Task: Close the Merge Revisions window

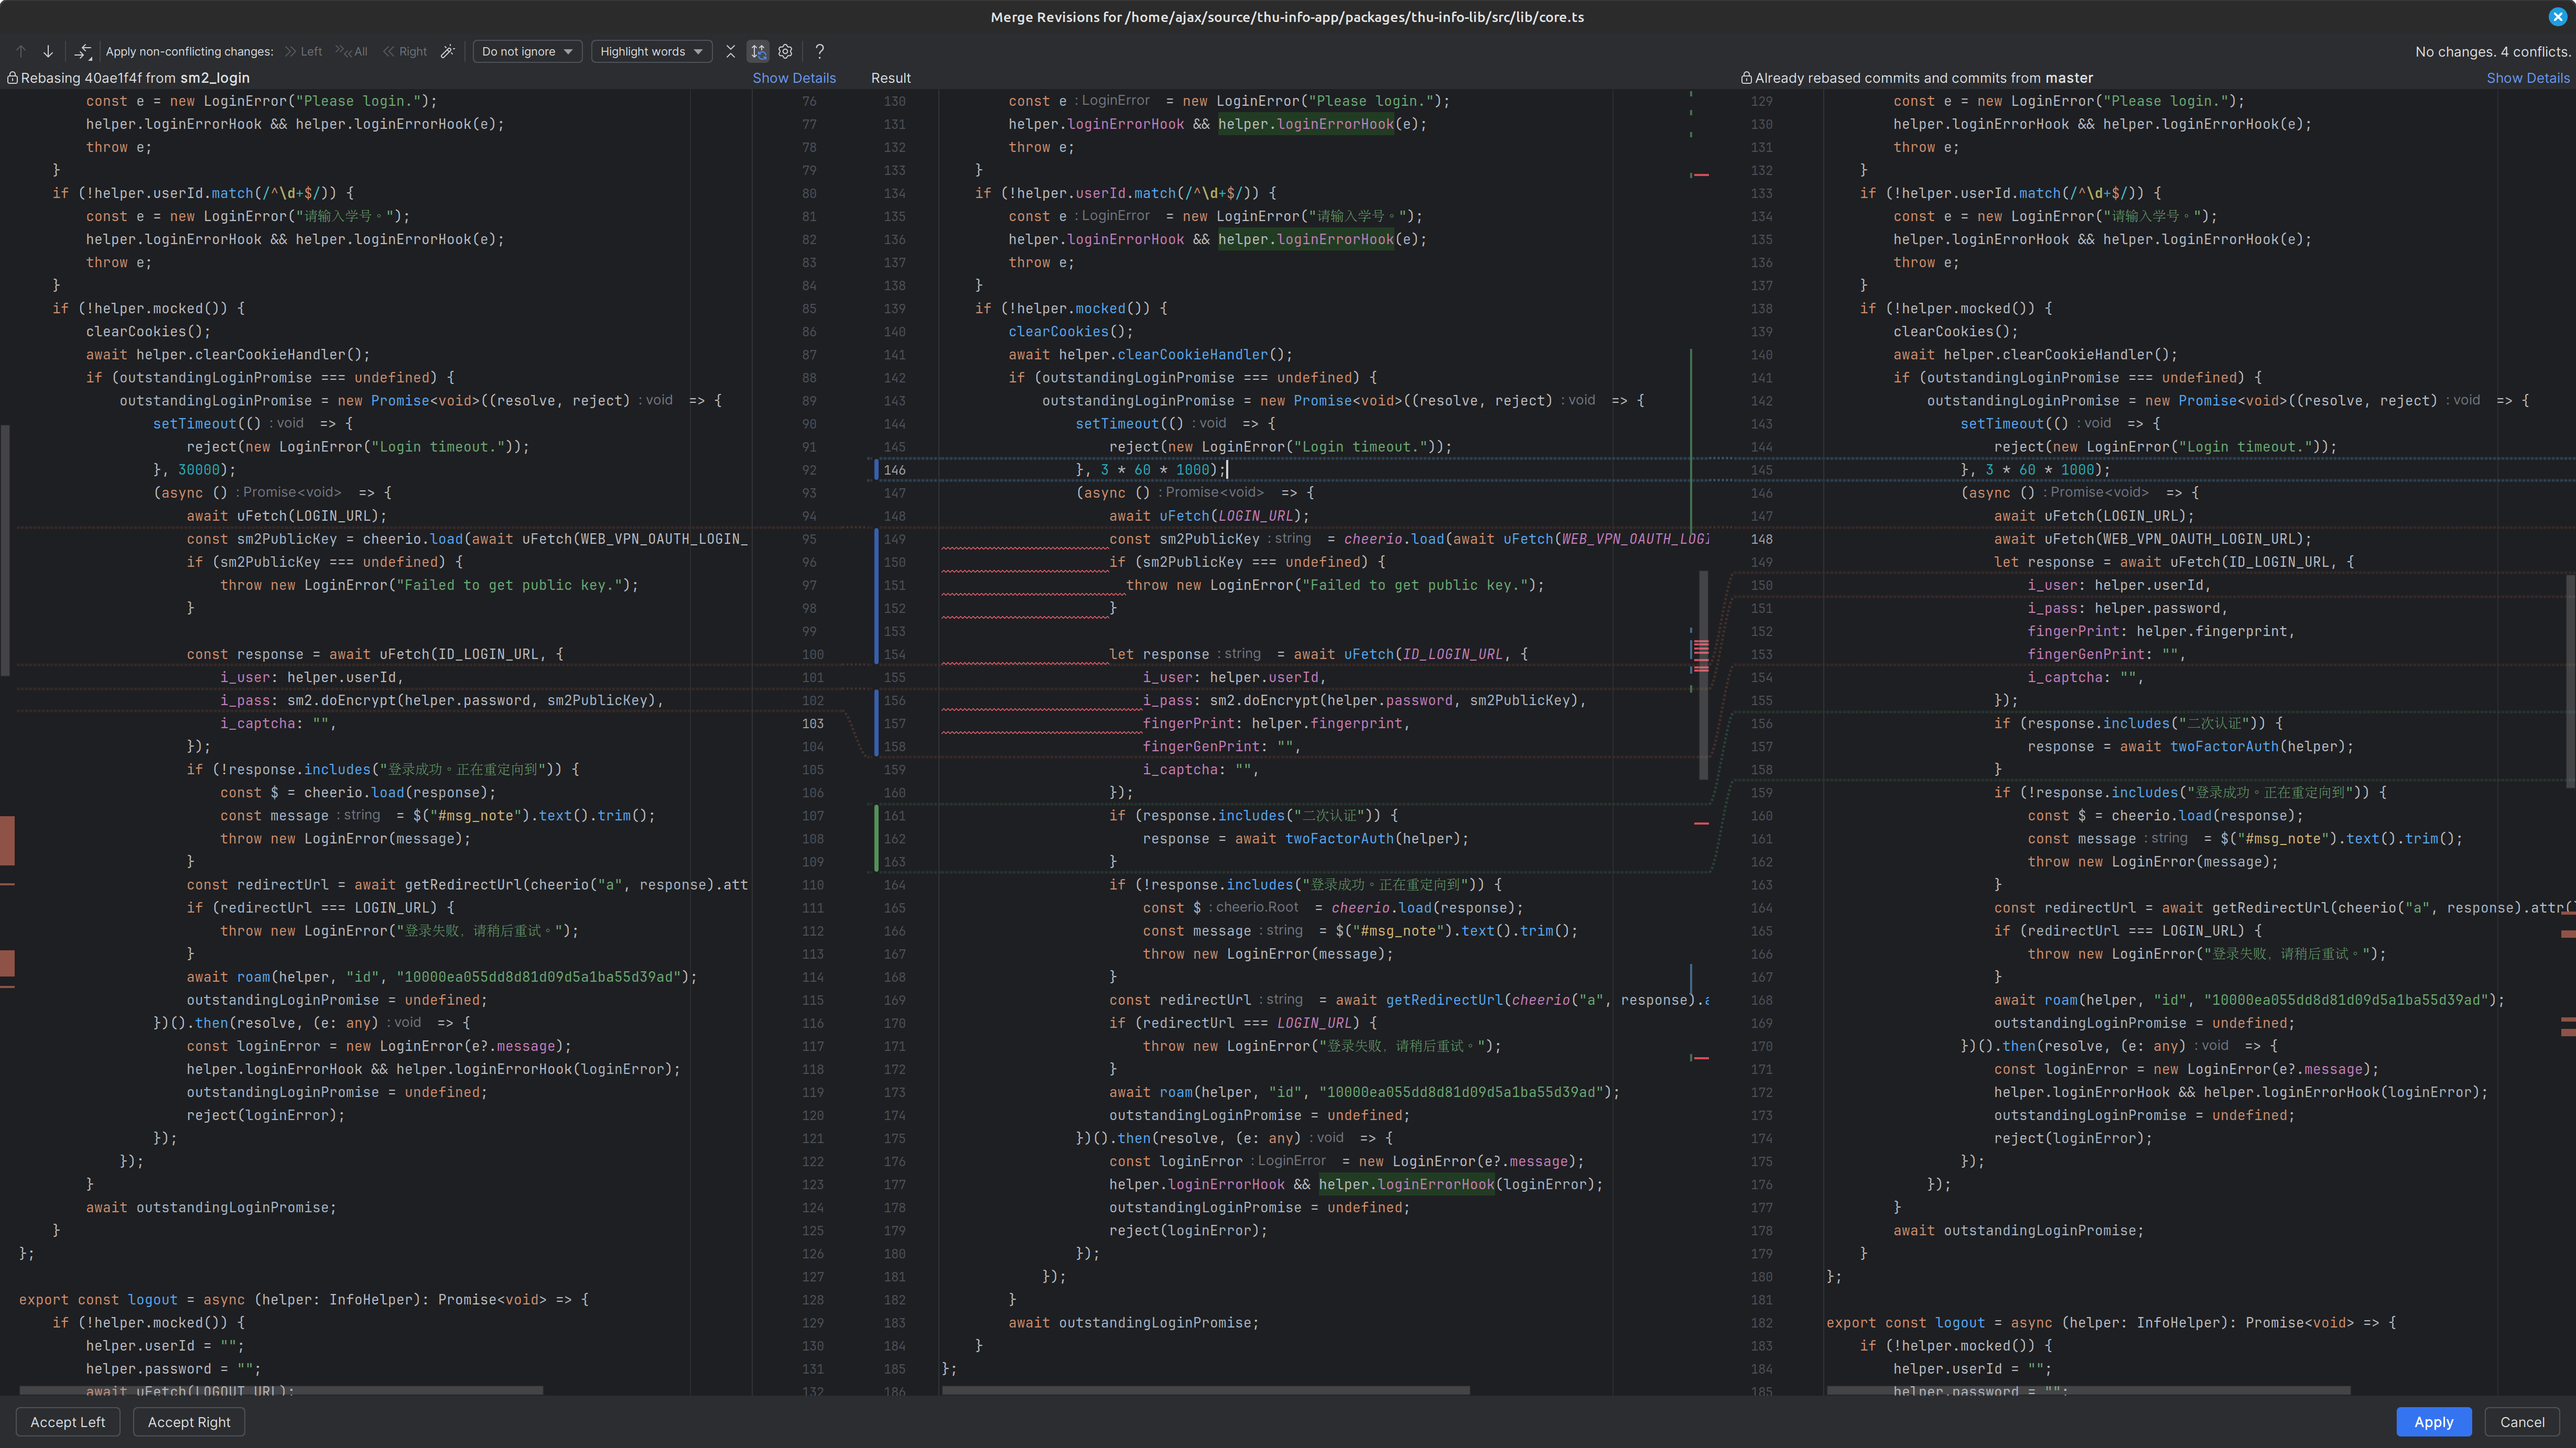Action: pyautogui.click(x=2557, y=16)
